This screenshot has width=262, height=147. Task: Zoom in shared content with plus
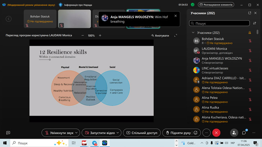(100, 35)
